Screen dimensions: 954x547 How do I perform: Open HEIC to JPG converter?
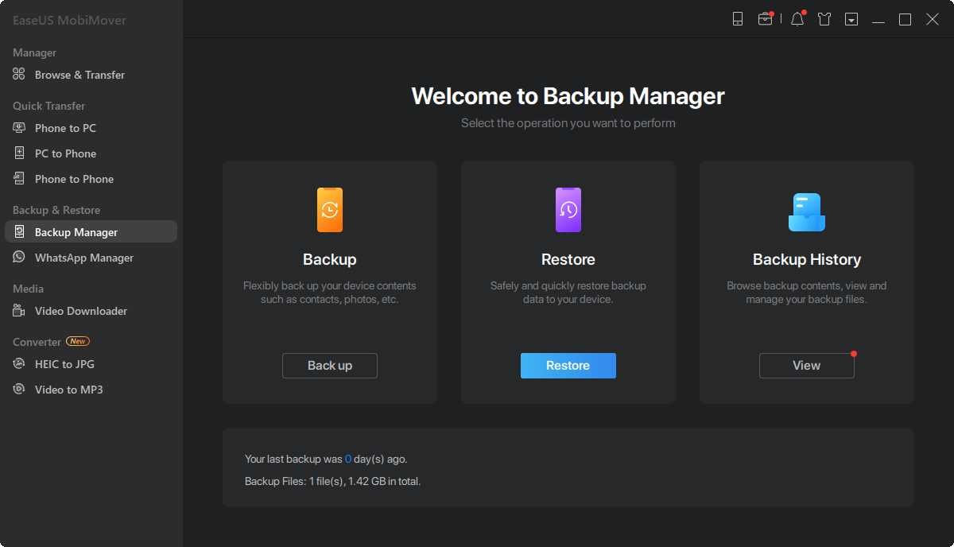pyautogui.click(x=64, y=364)
